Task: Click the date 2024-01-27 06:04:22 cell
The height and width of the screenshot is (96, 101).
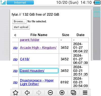Action: pyautogui.click(x=81, y=48)
